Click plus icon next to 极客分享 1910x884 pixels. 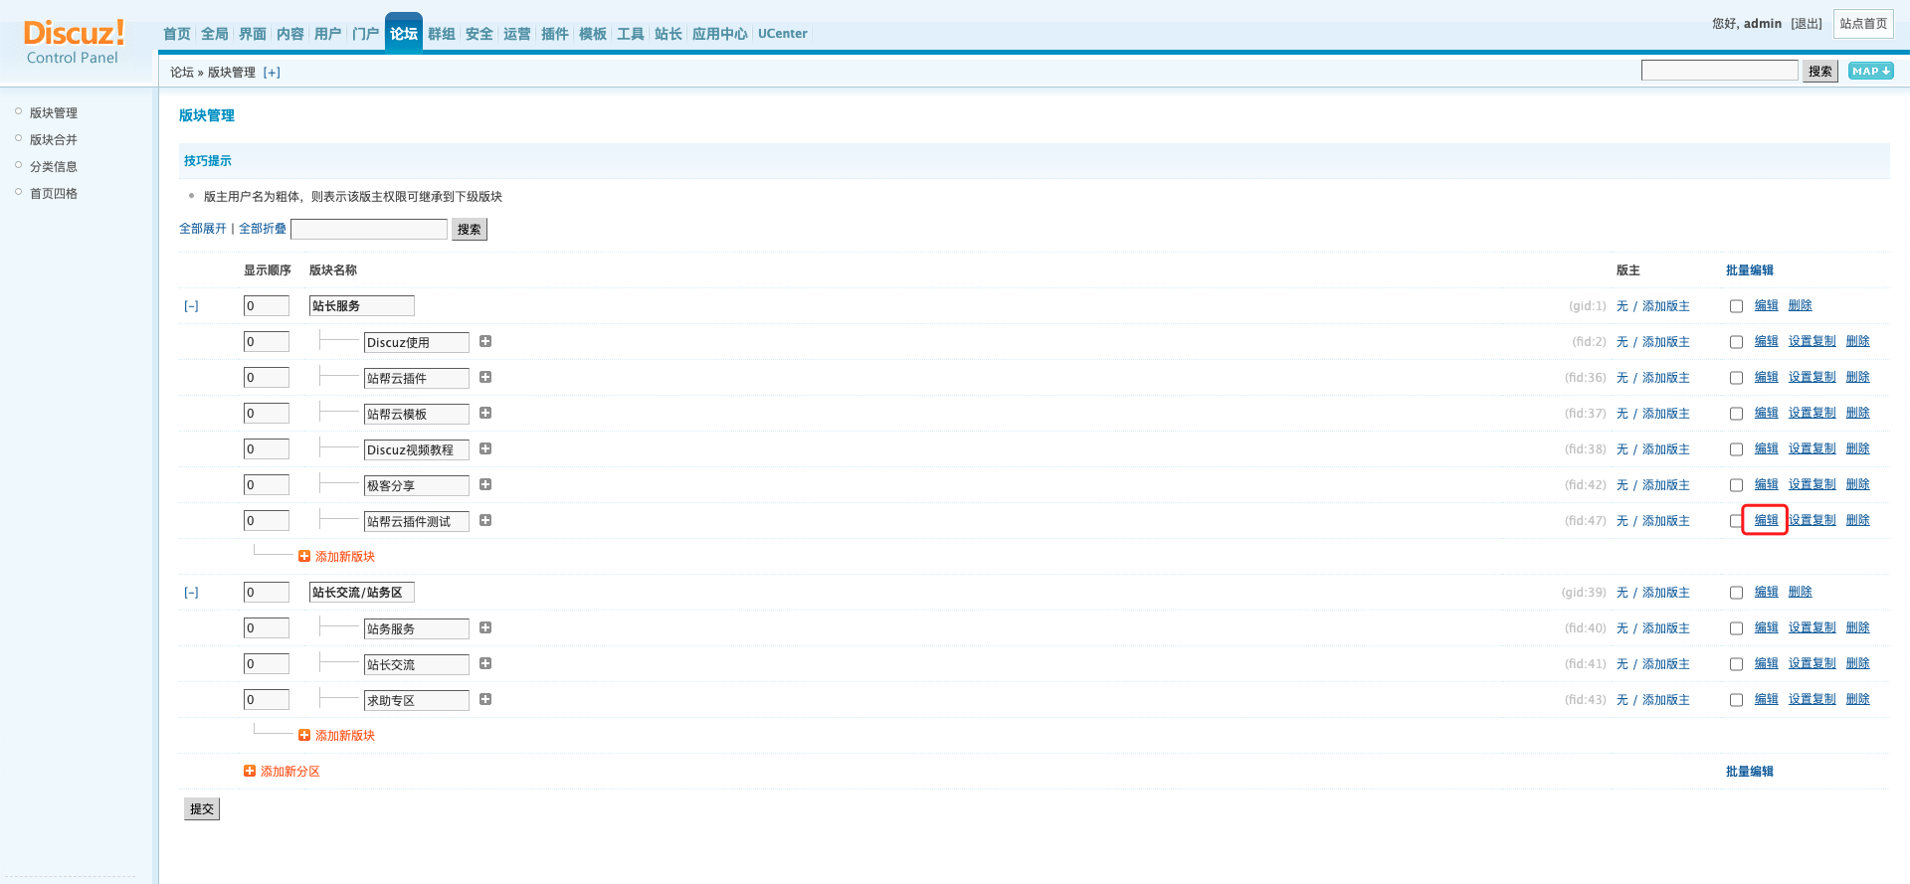485,484
